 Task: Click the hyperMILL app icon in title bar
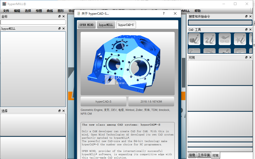click(4, 4)
